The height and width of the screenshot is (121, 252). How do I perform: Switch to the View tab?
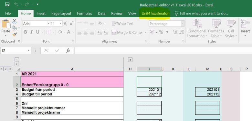tap(132, 14)
